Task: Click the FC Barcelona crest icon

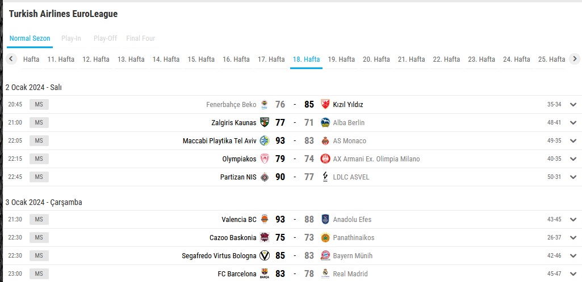Action: tap(265, 274)
